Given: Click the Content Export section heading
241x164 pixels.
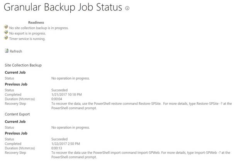Looking at the screenshot, I should 17,114.
